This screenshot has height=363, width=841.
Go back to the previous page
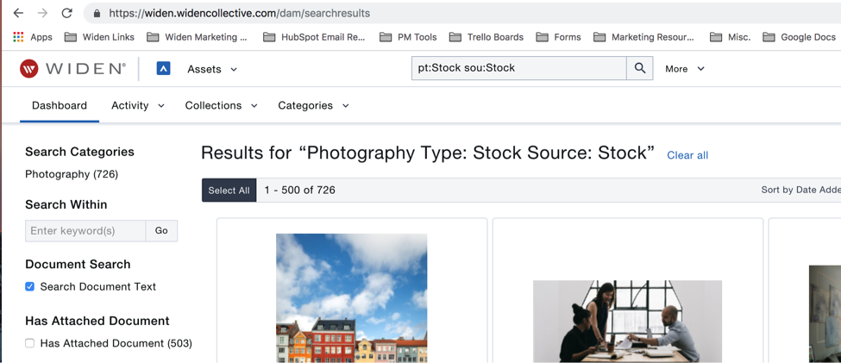[18, 13]
